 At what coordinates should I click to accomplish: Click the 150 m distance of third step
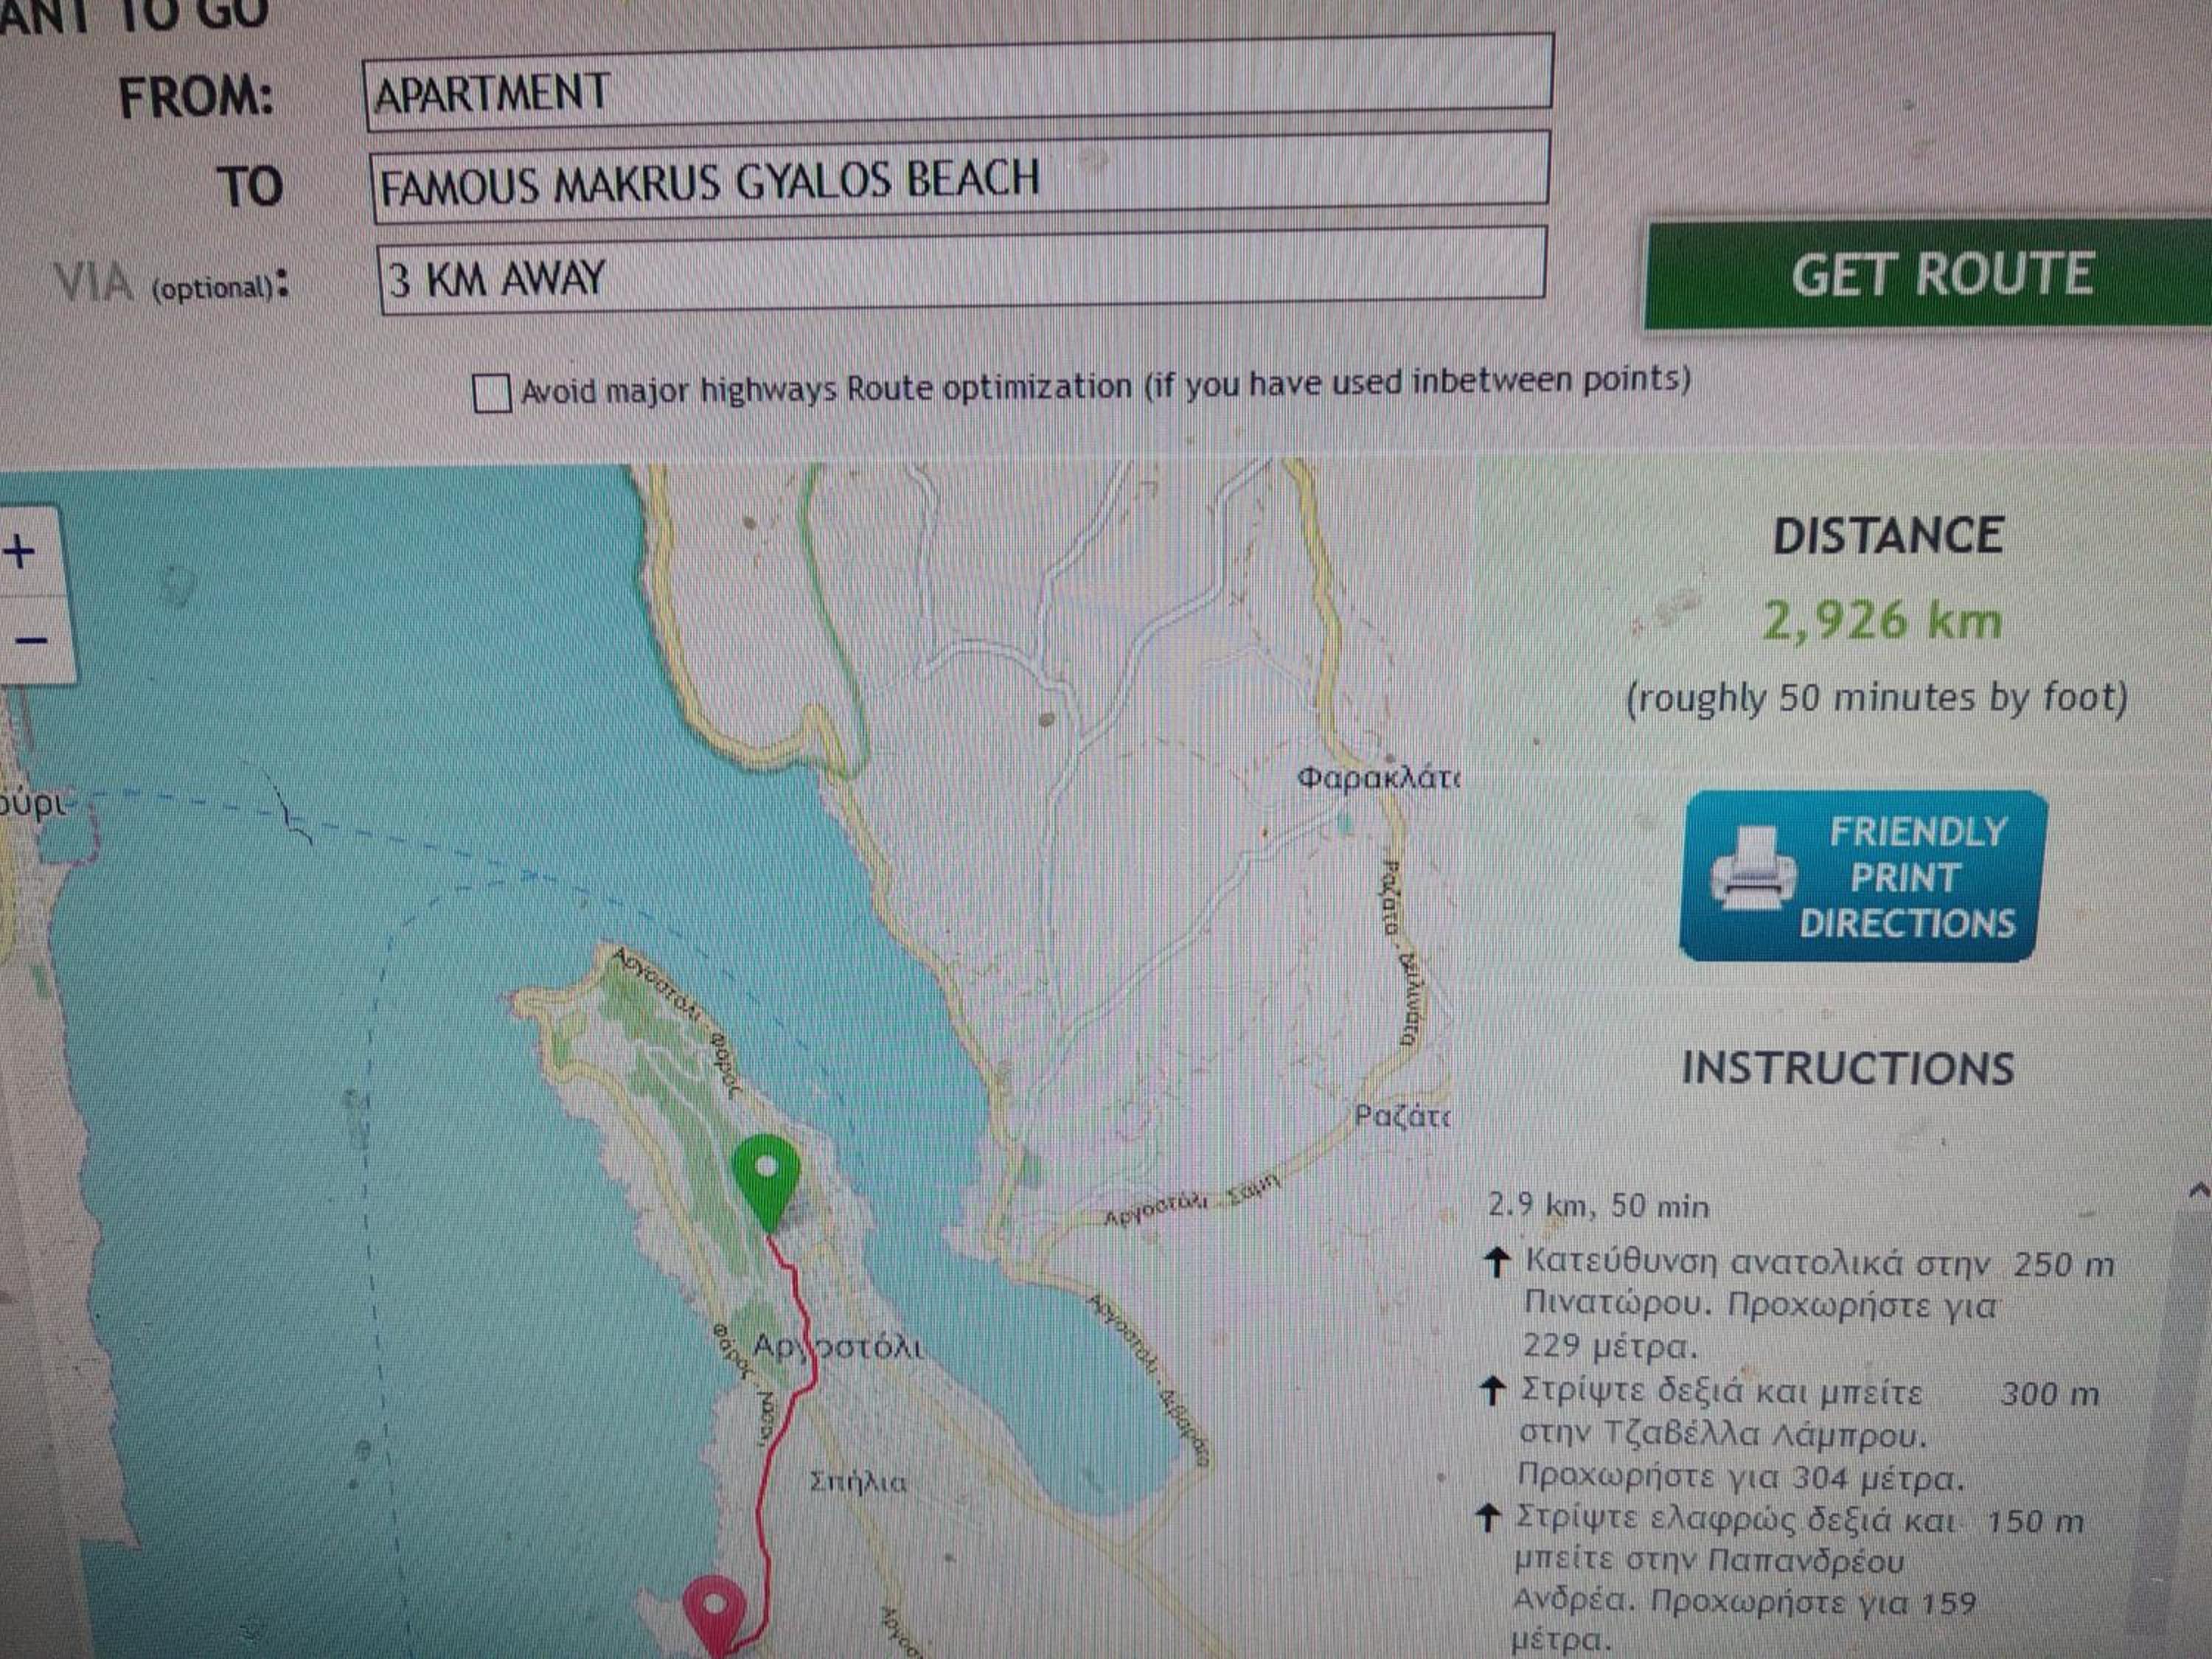(2035, 1521)
